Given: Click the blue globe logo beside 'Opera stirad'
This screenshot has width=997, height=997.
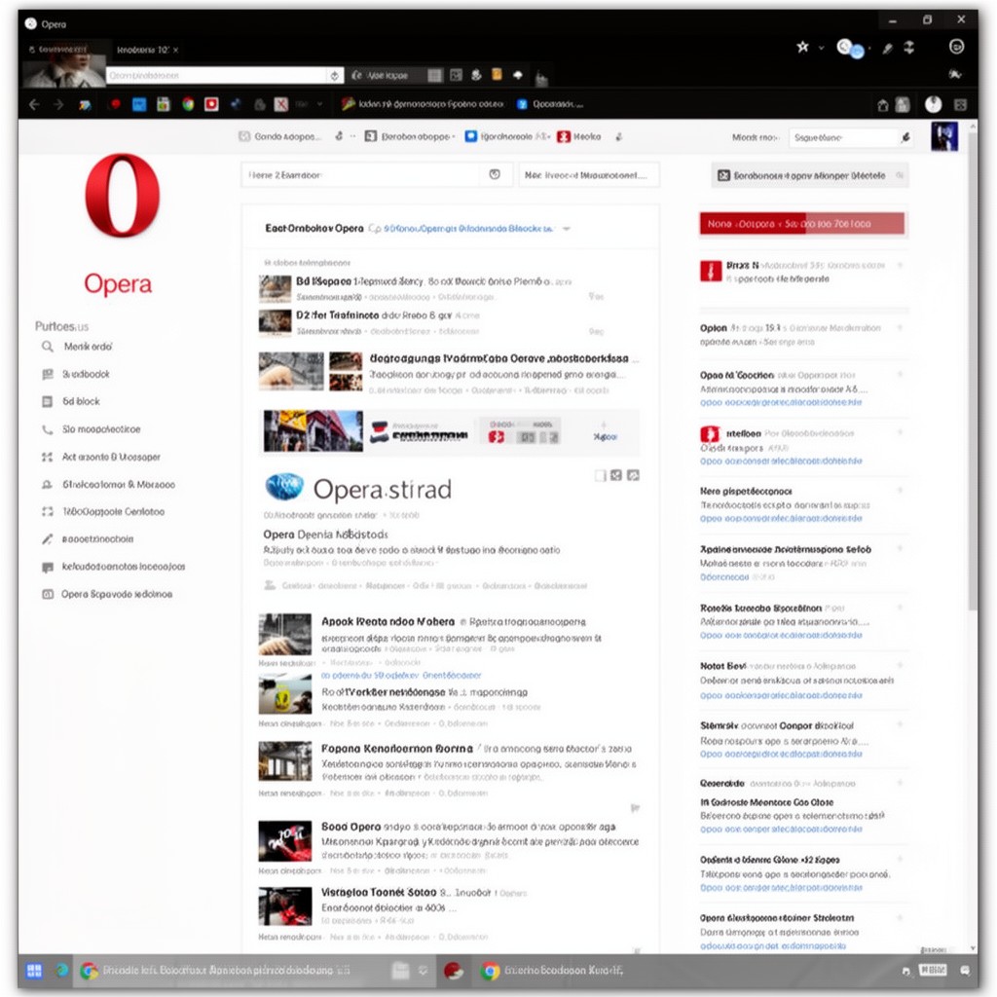Looking at the screenshot, I should click(284, 487).
